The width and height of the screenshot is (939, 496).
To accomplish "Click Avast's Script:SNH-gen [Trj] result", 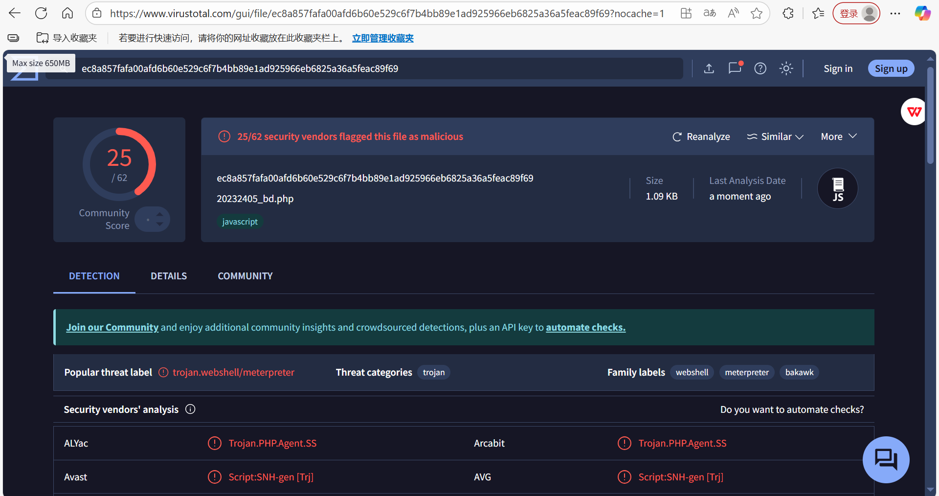I will click(271, 477).
